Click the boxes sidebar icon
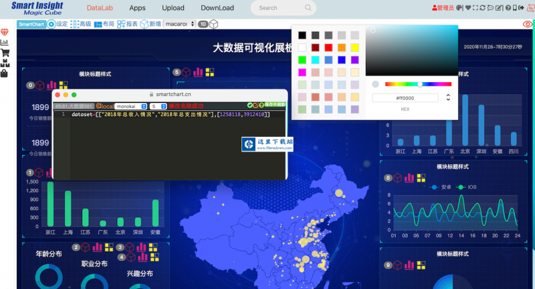 (5, 63)
